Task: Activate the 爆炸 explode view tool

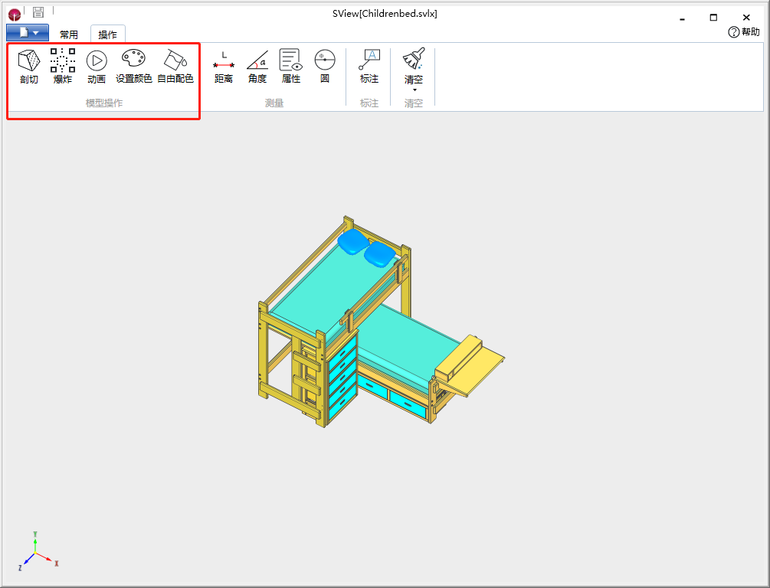Action: click(63, 67)
